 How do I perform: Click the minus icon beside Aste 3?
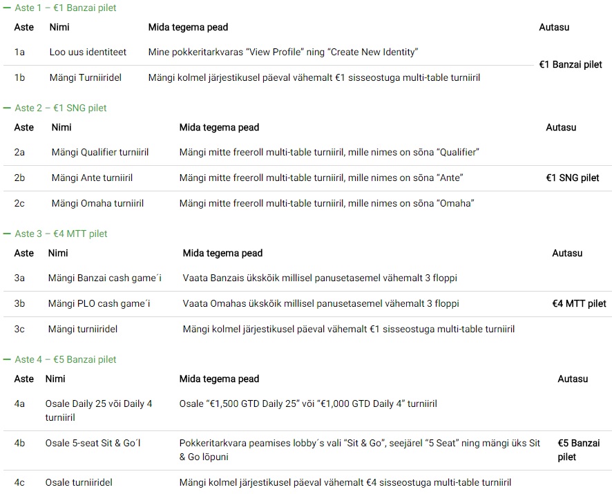pyautogui.click(x=7, y=234)
